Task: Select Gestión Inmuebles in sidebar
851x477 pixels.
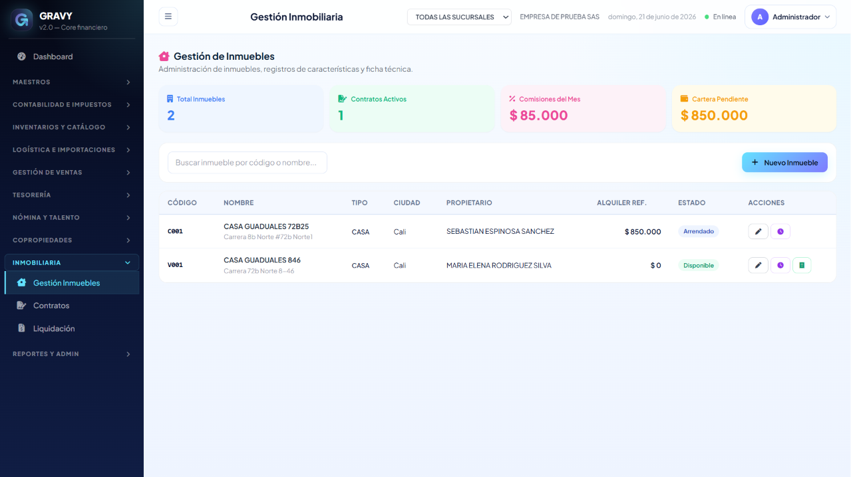Action: (72, 283)
